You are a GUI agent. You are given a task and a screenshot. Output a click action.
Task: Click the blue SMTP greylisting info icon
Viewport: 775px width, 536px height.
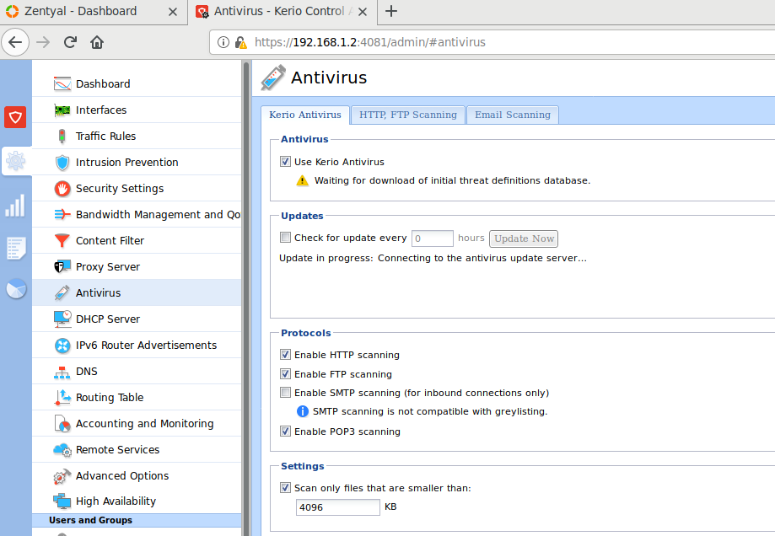click(303, 411)
